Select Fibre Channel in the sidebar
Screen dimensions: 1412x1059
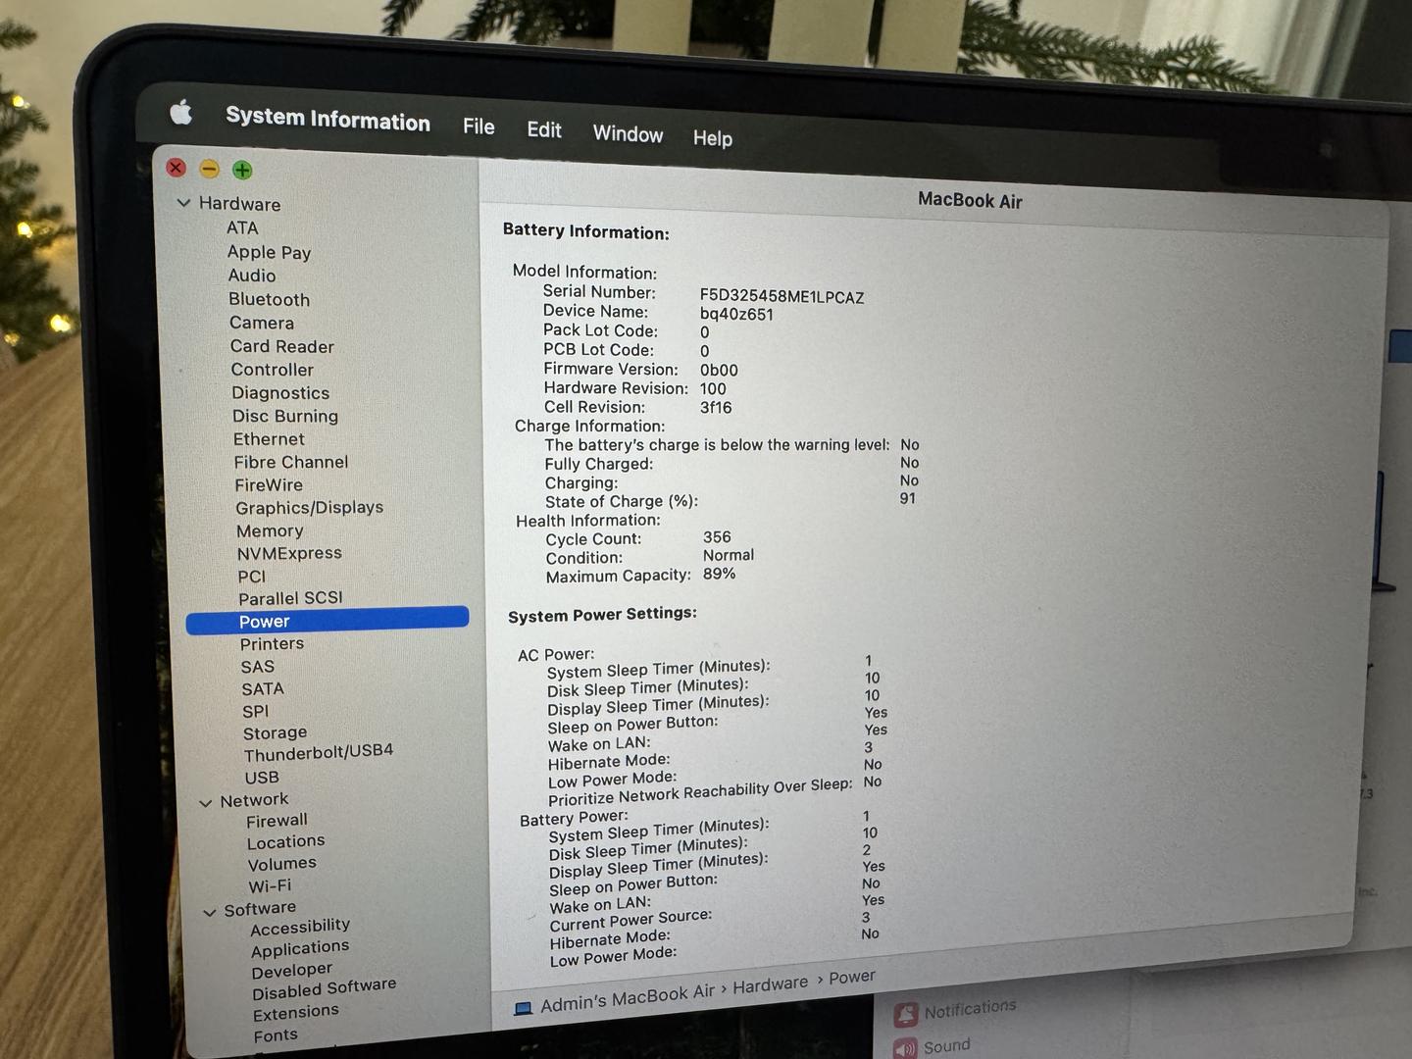coord(291,462)
